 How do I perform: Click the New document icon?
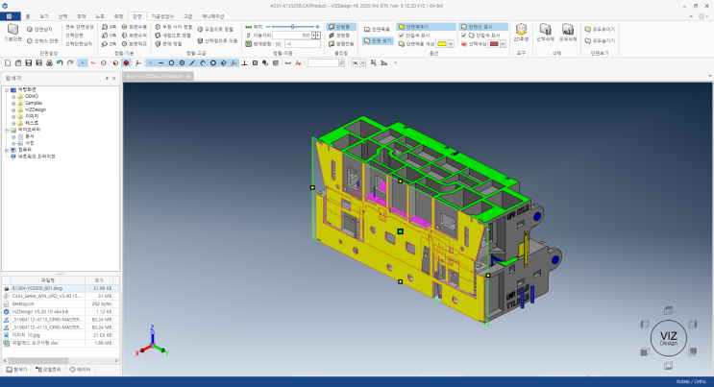8,63
